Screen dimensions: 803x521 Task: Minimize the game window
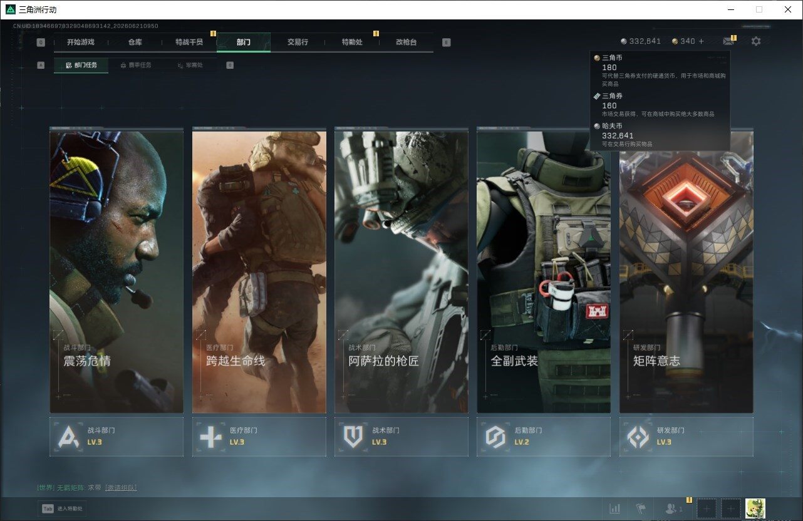click(731, 9)
